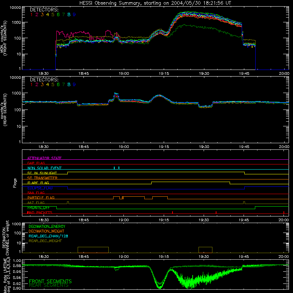Click the SAA_FLAG label
This screenshot has height=293, width=293.
[x=36, y=193]
